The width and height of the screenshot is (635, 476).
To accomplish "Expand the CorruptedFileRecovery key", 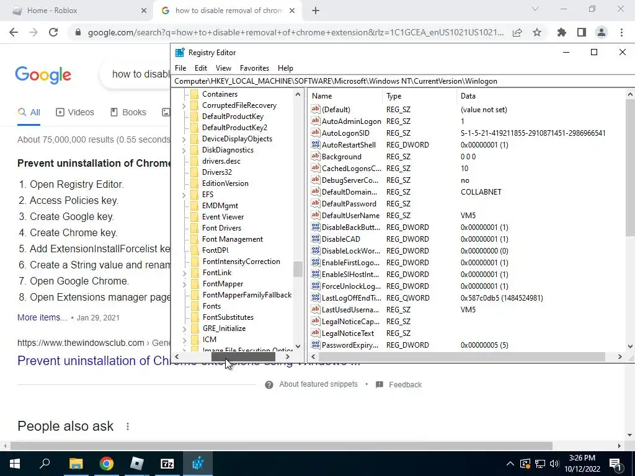I will (x=184, y=105).
